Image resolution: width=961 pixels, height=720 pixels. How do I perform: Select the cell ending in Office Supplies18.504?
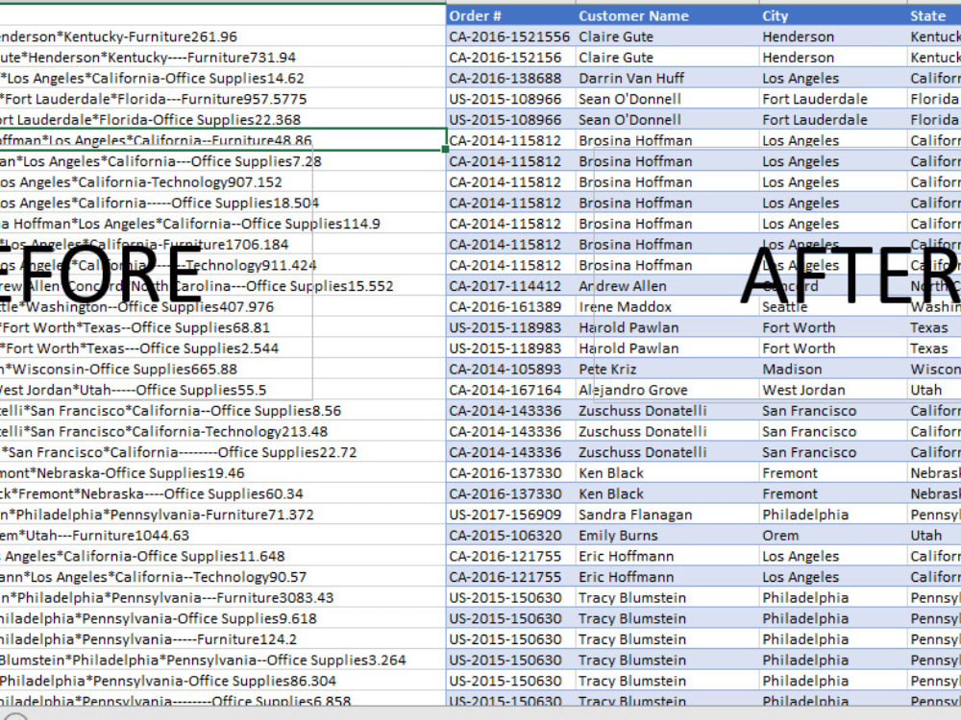[x=223, y=203]
